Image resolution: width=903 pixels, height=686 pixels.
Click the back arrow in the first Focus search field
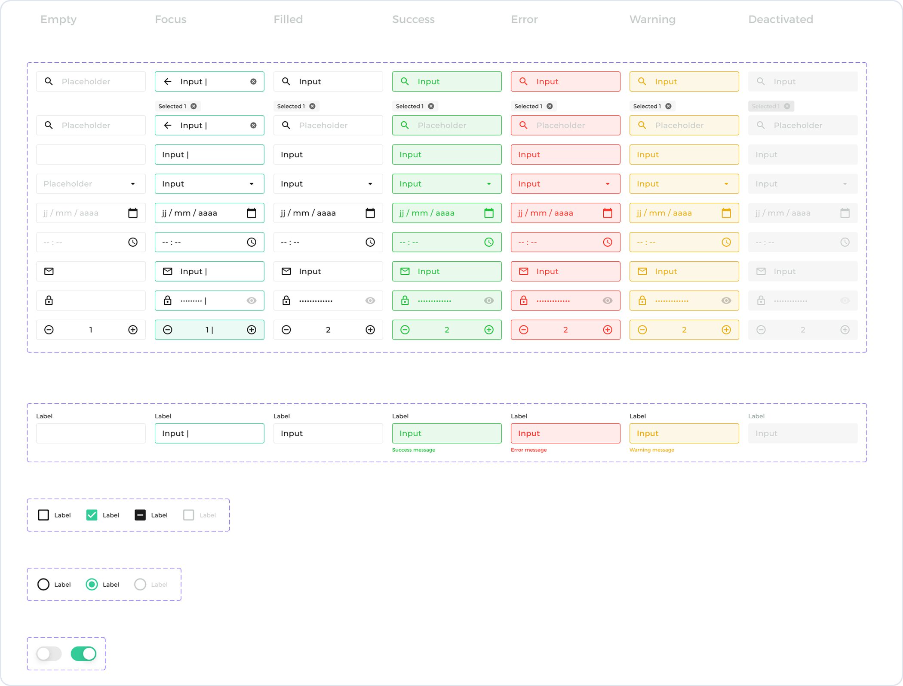168,81
